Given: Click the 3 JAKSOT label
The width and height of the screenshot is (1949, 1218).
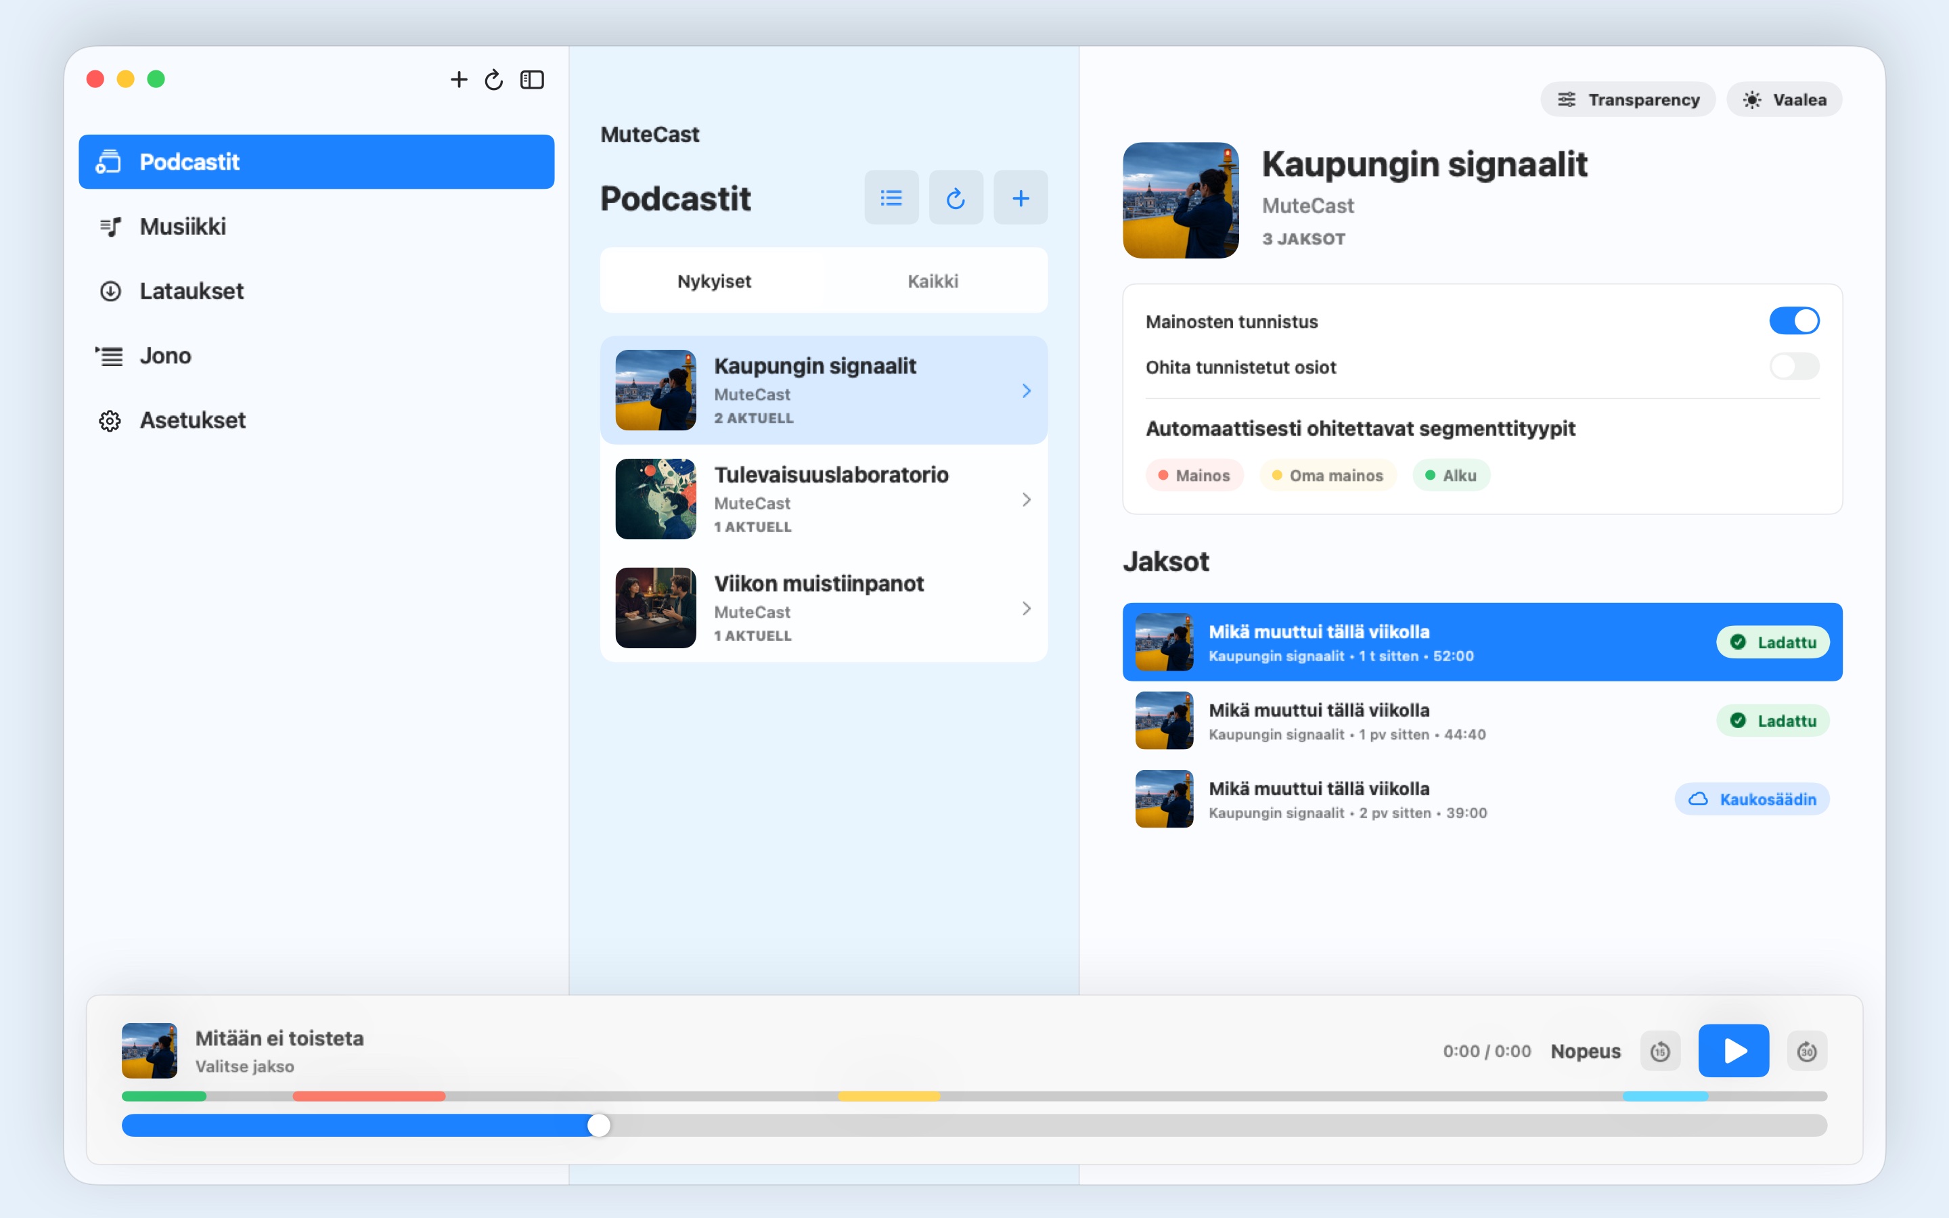Looking at the screenshot, I should [x=1304, y=240].
